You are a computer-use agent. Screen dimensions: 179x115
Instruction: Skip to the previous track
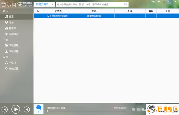pyautogui.click(x=5, y=109)
